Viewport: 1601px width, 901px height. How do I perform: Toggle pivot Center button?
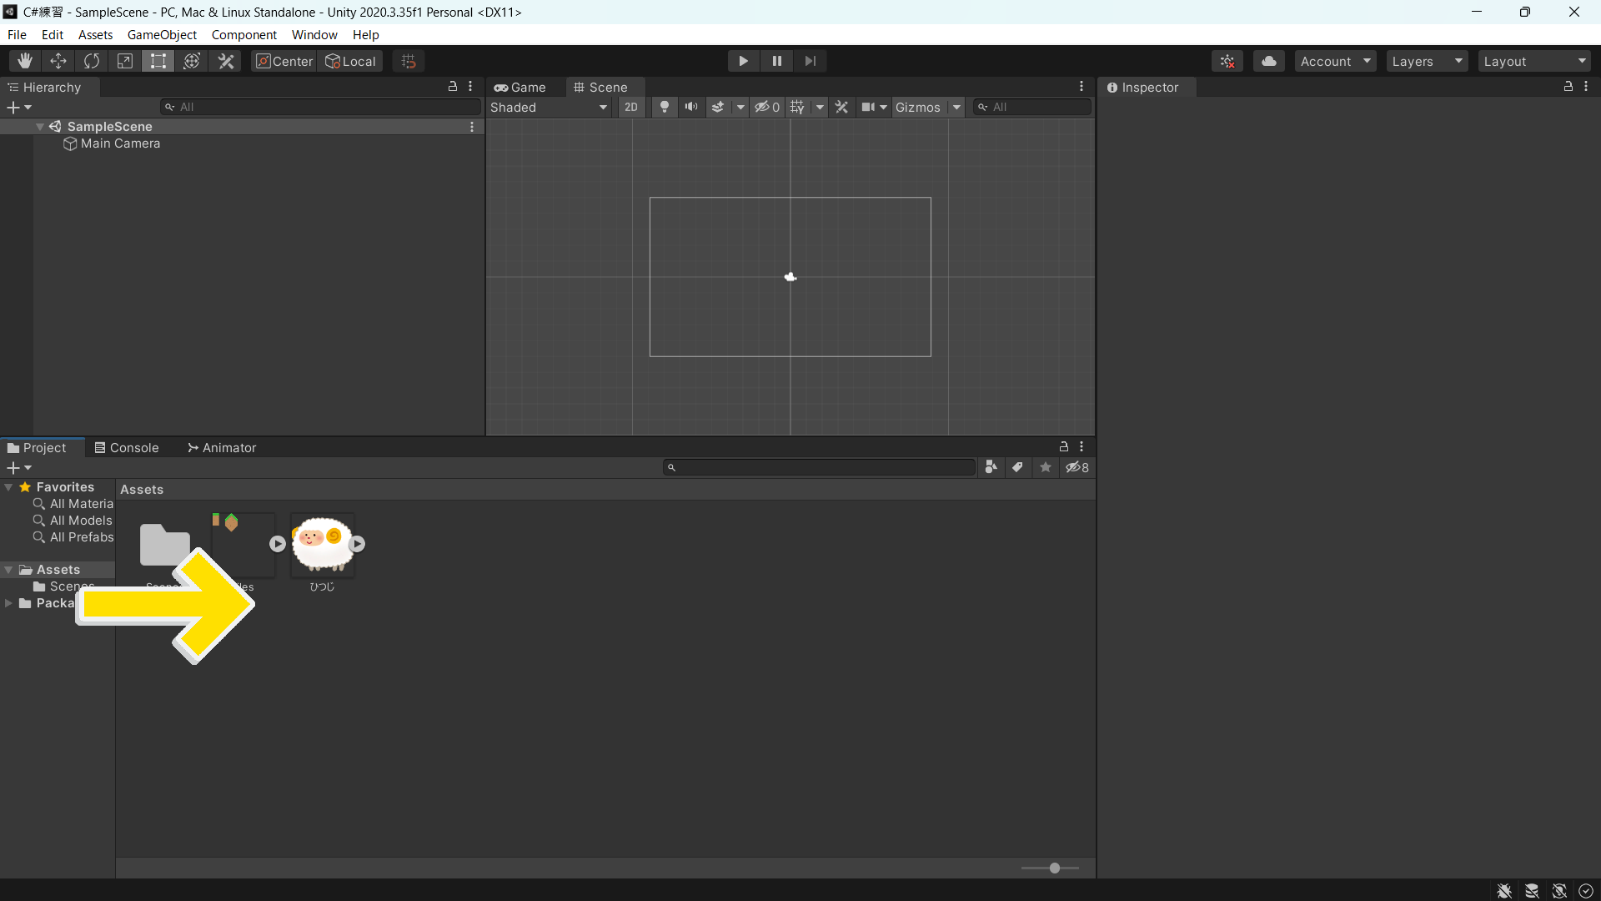284,61
